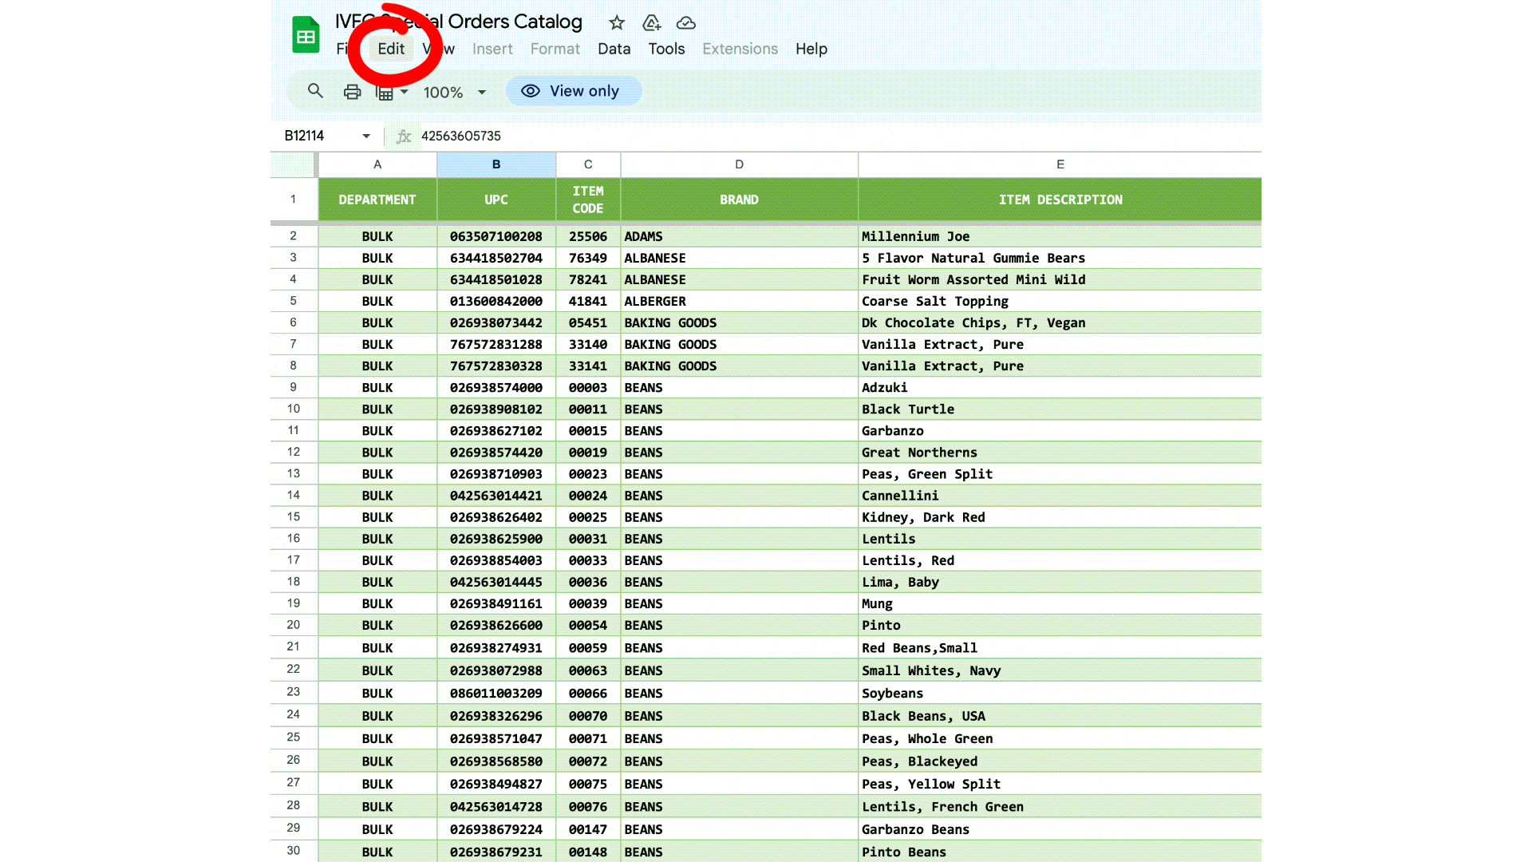The height and width of the screenshot is (862, 1532).
Task: Select column B by clicking its header
Action: coord(496,164)
